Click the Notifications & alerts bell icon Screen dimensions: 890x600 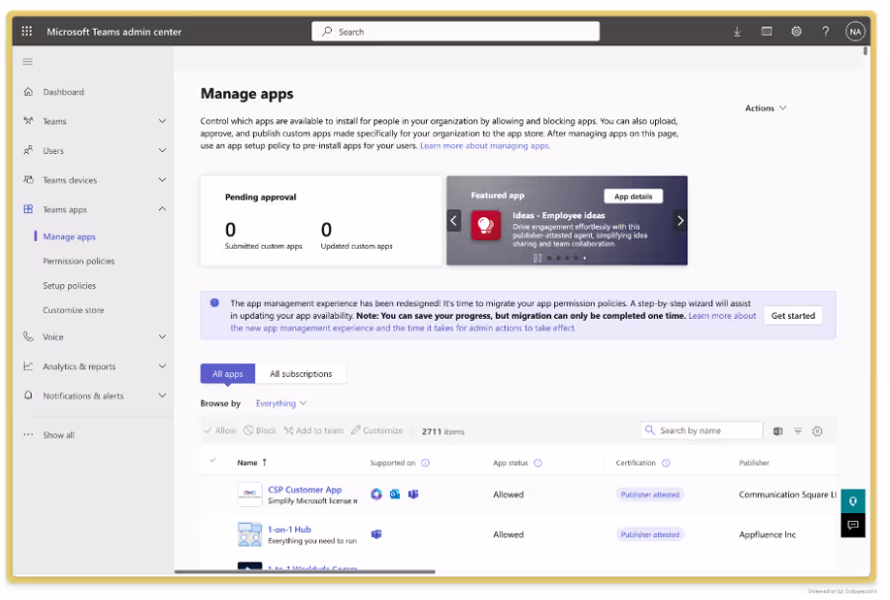(29, 396)
